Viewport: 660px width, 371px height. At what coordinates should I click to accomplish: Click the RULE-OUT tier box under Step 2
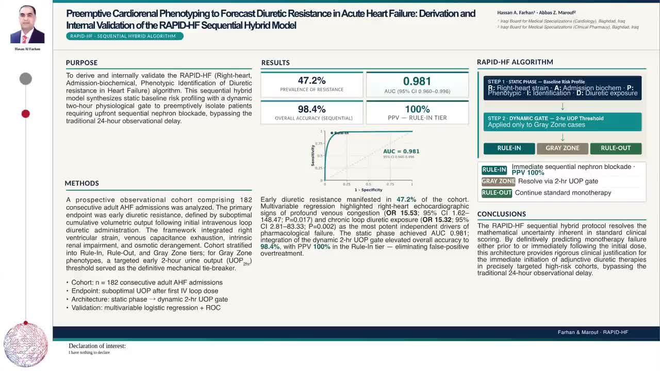[x=616, y=148]
